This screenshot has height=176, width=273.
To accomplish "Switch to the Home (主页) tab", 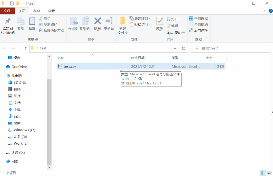I will point(22,11).
